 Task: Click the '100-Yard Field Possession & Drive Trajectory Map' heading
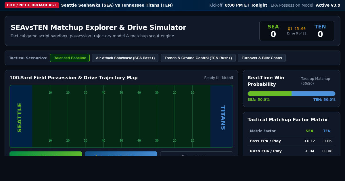[74, 78]
